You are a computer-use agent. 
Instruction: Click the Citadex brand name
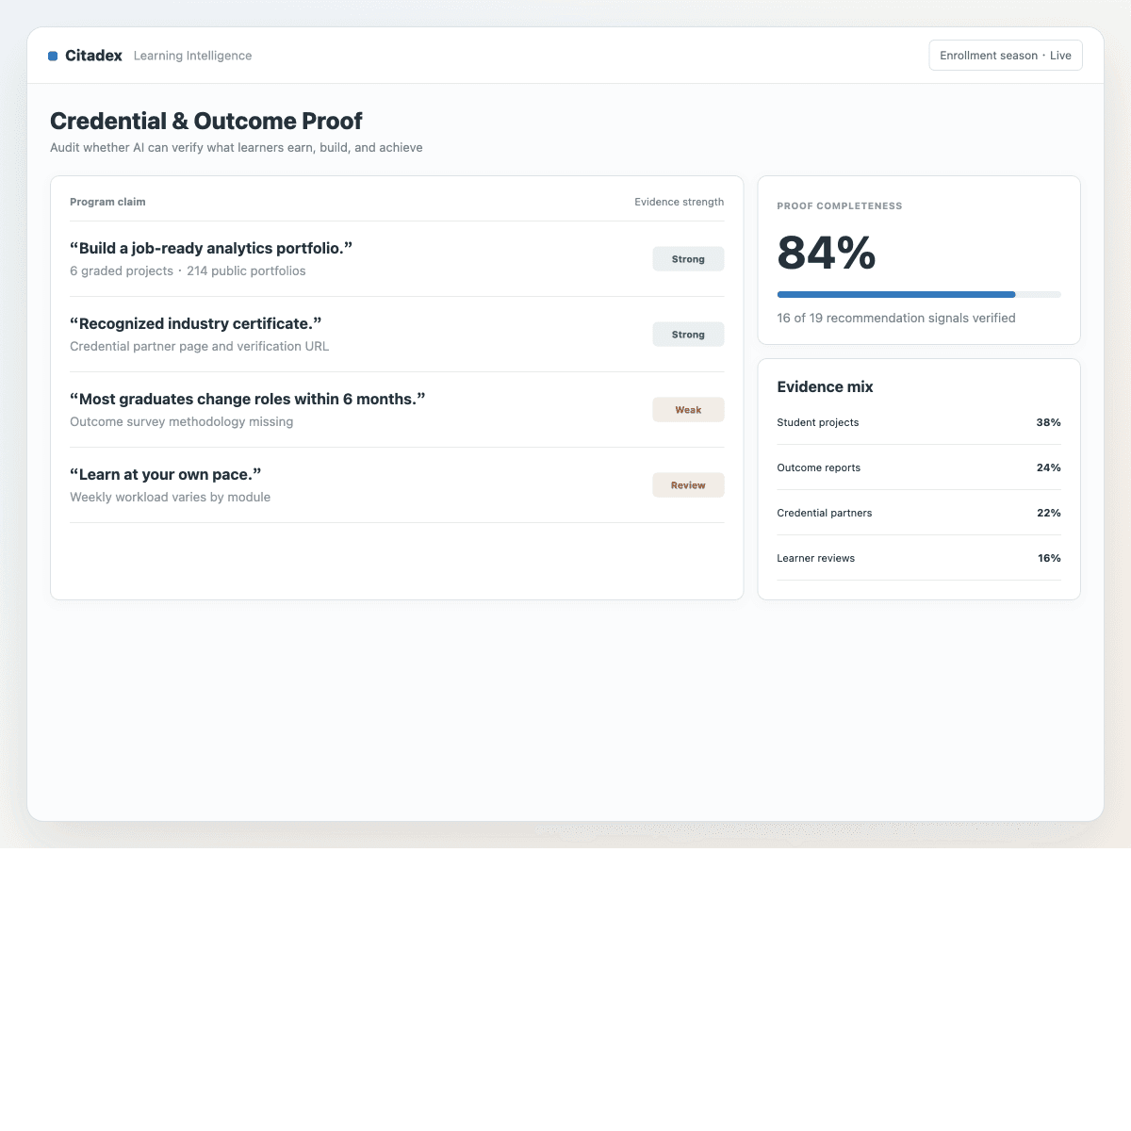[x=93, y=56]
